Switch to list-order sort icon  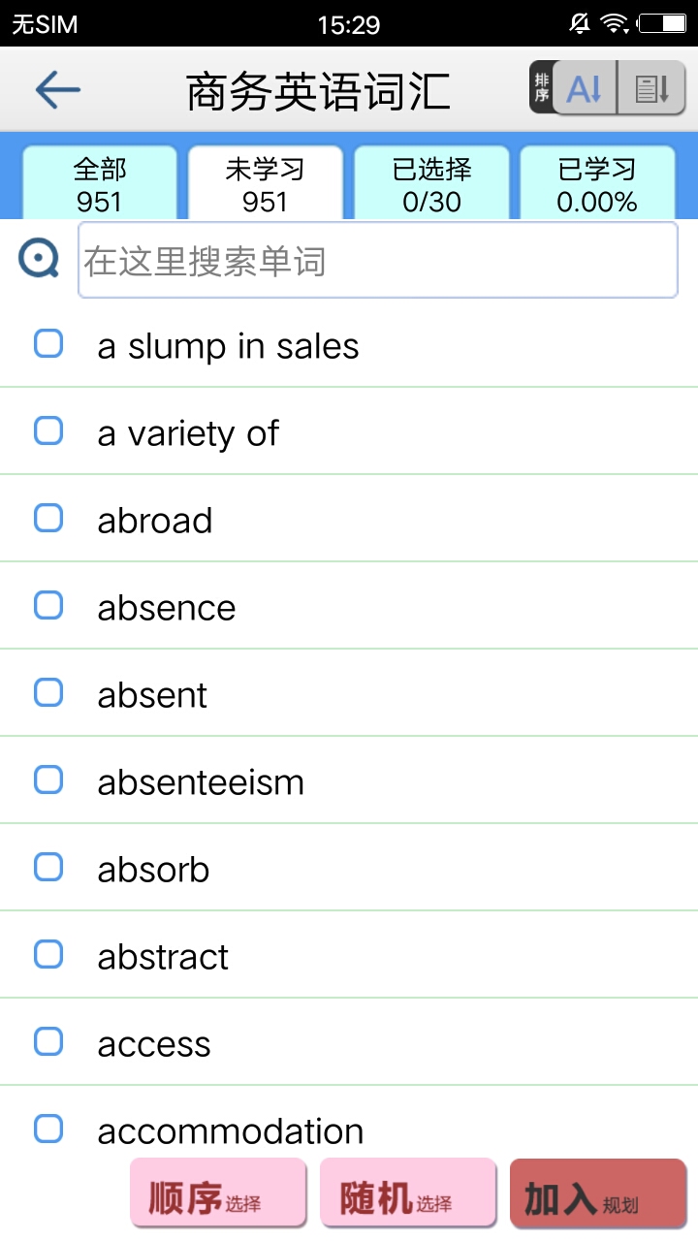[x=651, y=89]
